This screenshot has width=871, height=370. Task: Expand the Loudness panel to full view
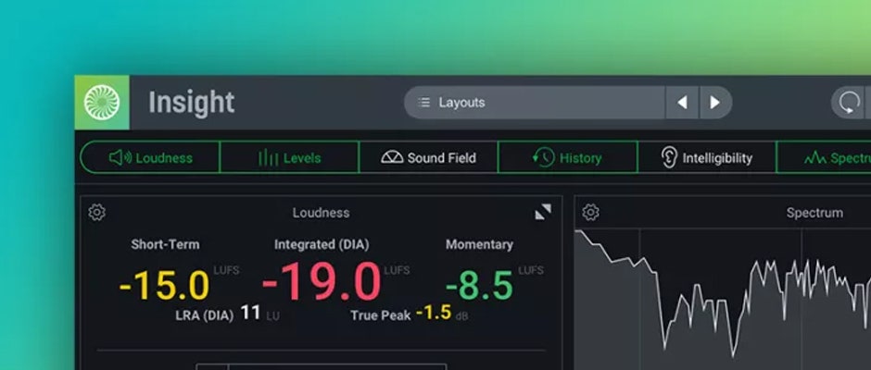(x=543, y=213)
